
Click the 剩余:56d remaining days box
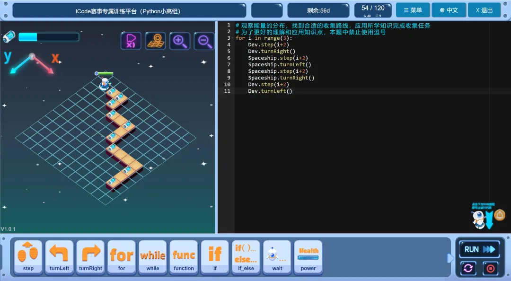[318, 10]
